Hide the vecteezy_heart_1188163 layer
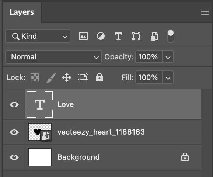Screen dimensions: 213x177 (x=14, y=132)
